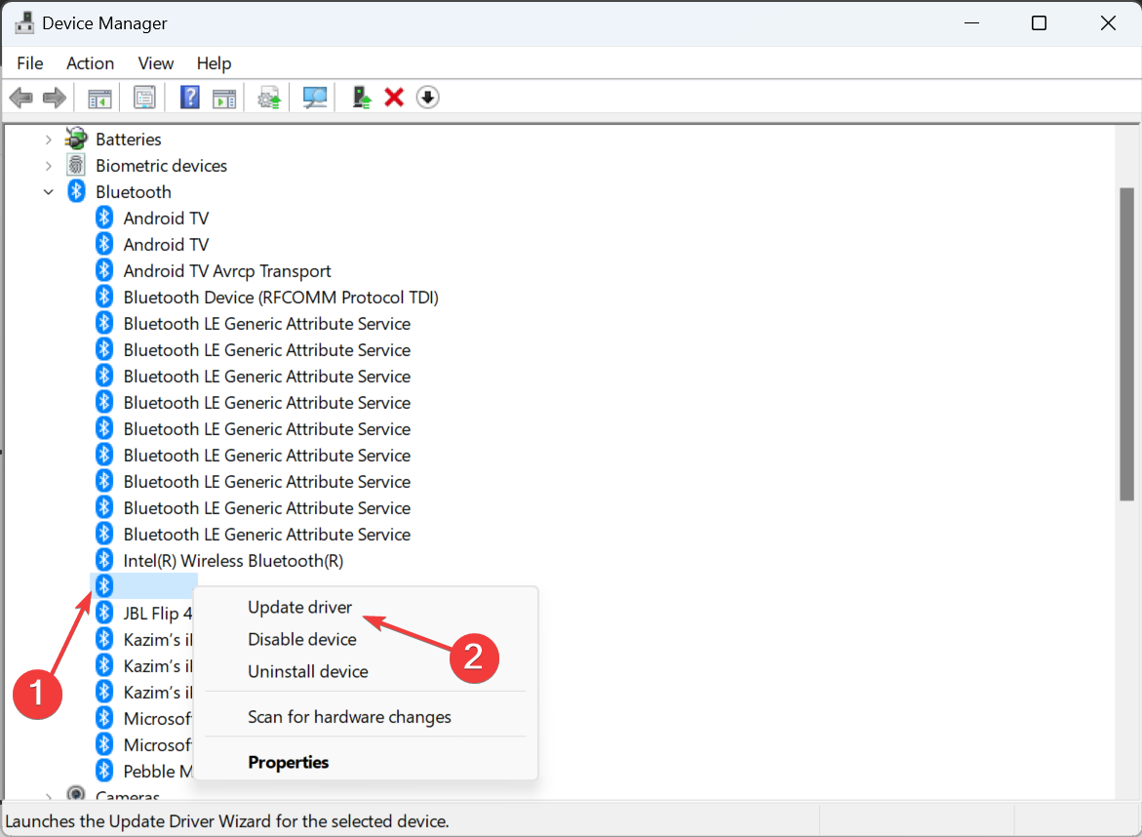Click the Forward arrow toolbar icon
1142x837 pixels.
click(55, 97)
